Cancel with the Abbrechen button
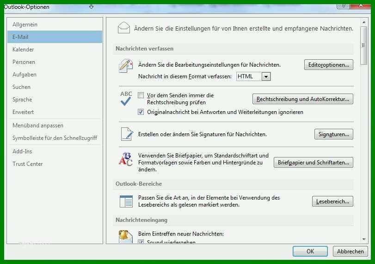This screenshot has width=375, height=264. [x=350, y=251]
